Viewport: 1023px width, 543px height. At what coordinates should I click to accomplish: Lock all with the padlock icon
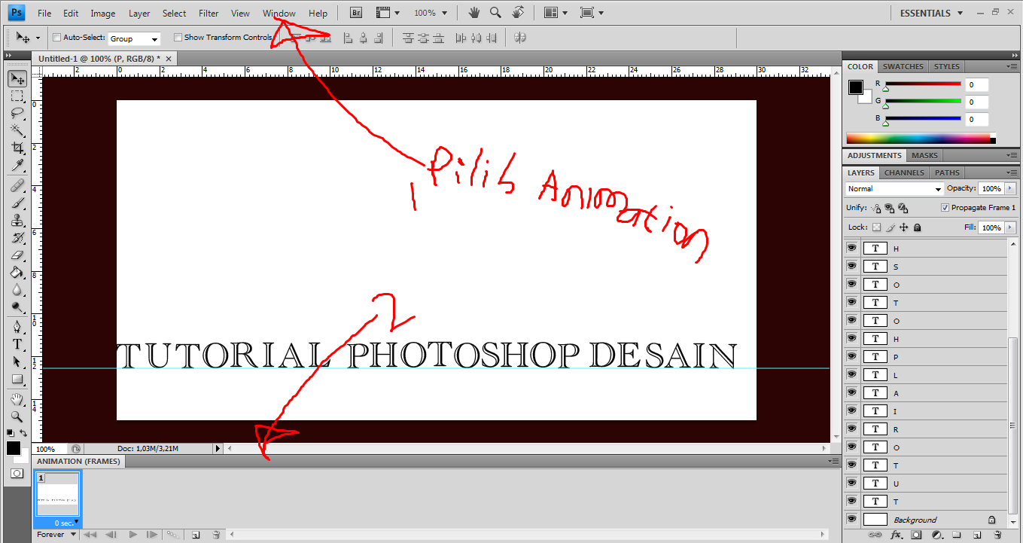917,227
